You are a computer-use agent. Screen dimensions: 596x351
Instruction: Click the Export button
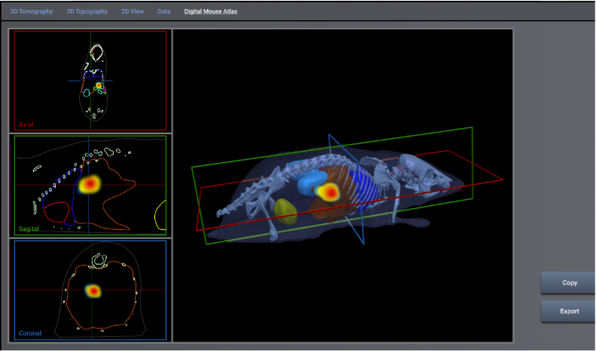[568, 310]
